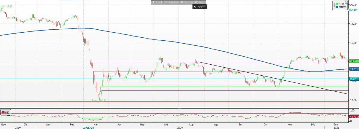Select the RSI indicator label

7,112
